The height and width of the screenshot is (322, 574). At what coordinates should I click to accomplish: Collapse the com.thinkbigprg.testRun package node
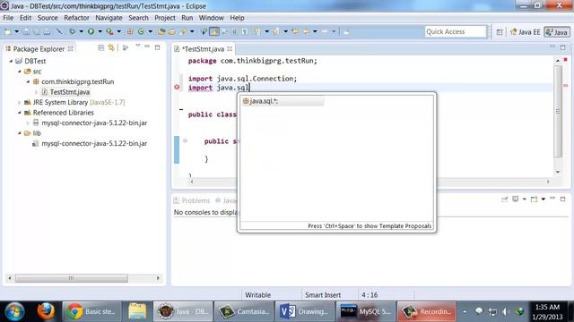(28, 81)
